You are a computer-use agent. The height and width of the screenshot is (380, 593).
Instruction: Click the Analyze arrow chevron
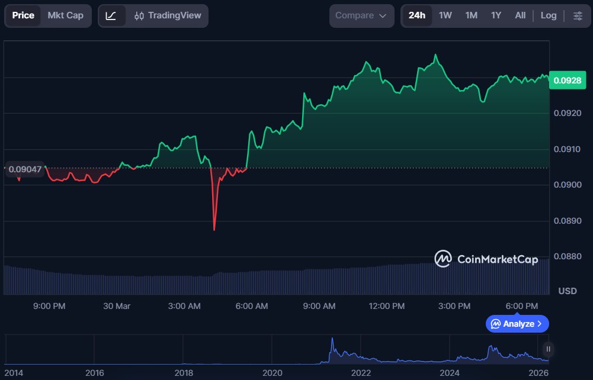(x=540, y=324)
